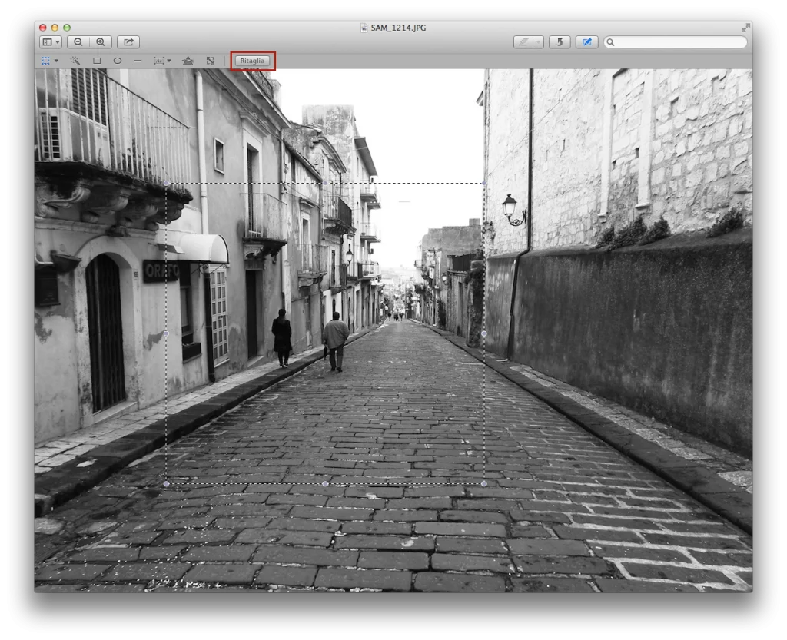Click the left-middle selection handle

pos(167,333)
